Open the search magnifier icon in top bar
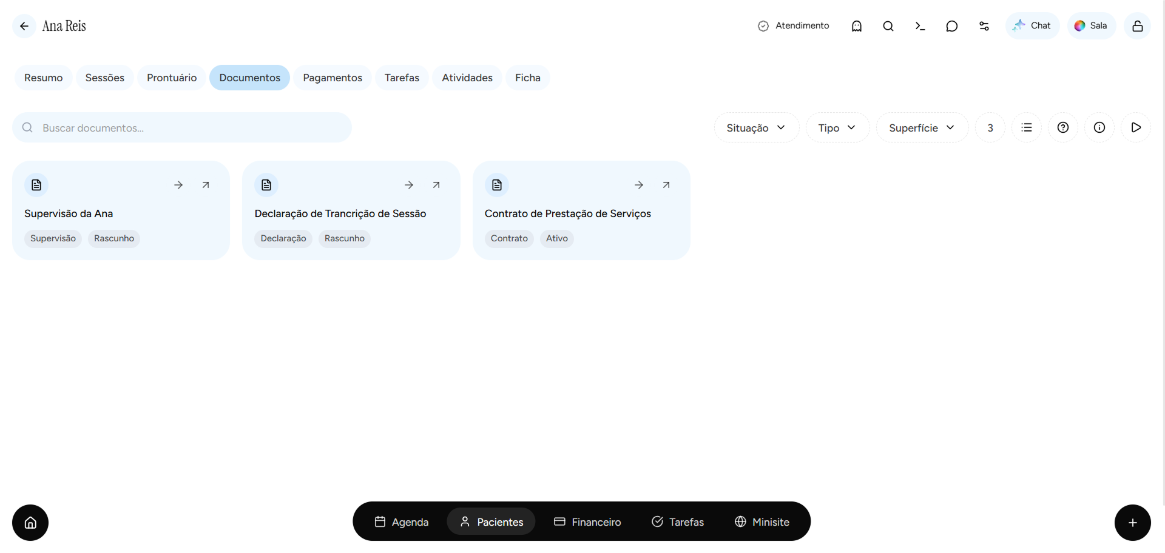 [x=888, y=26]
